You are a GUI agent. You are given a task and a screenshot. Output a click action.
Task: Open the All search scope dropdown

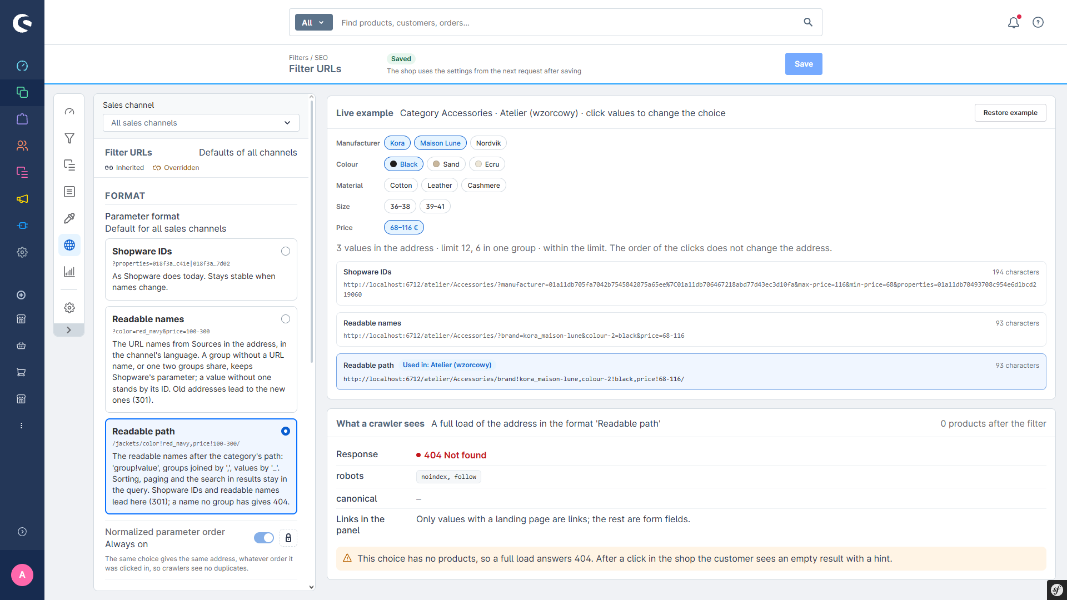[313, 22]
